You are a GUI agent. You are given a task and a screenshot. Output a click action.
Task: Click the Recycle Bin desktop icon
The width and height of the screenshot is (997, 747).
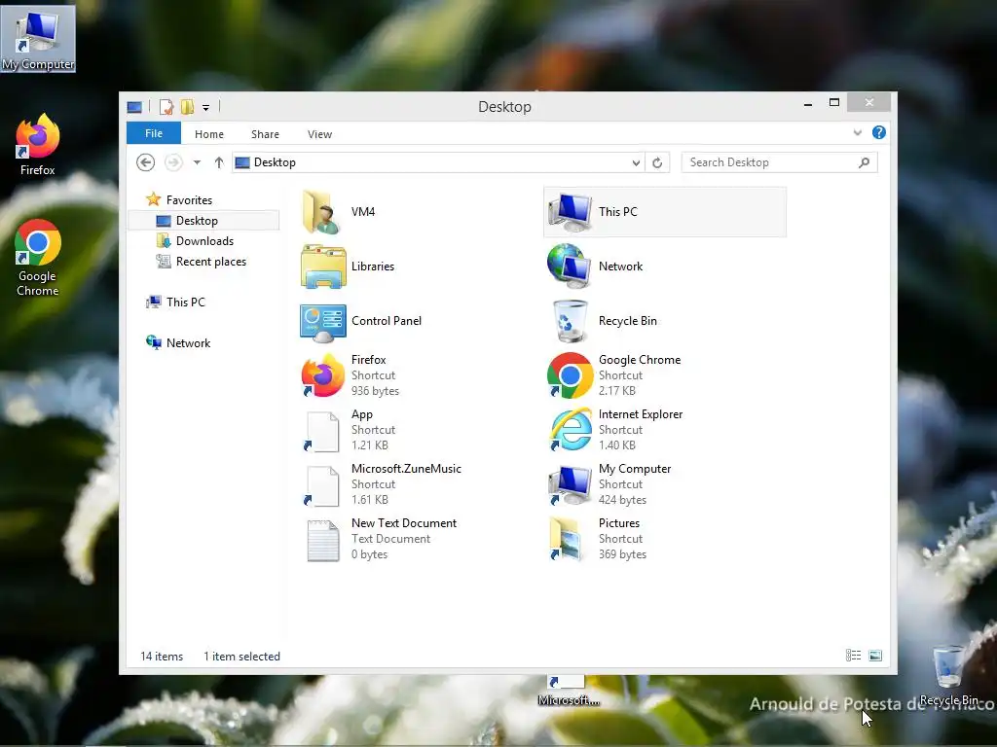click(x=948, y=676)
